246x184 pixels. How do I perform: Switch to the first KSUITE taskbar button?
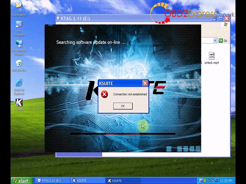click(x=88, y=181)
